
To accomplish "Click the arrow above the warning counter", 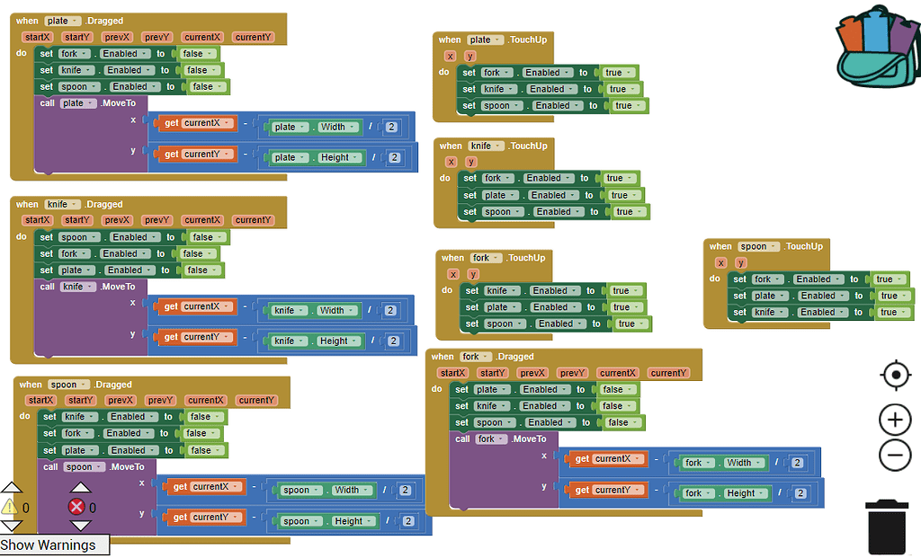I will pos(12,487).
